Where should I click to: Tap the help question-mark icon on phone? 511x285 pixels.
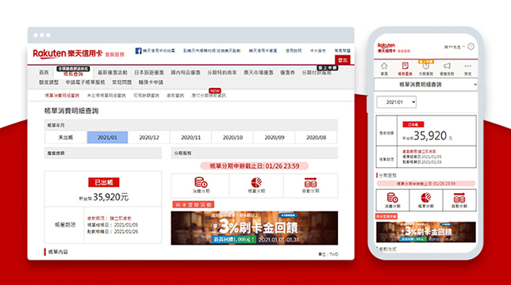click(471, 47)
